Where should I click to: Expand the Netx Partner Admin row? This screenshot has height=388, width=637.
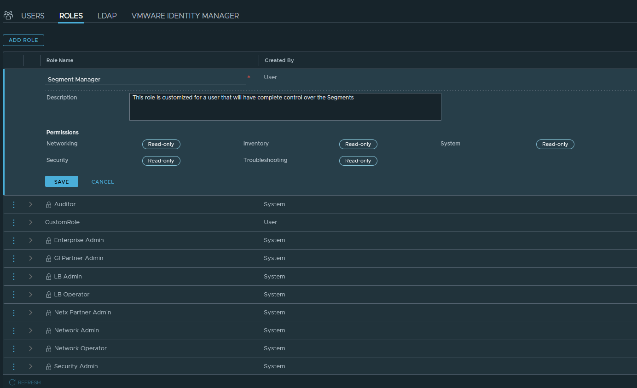click(31, 313)
